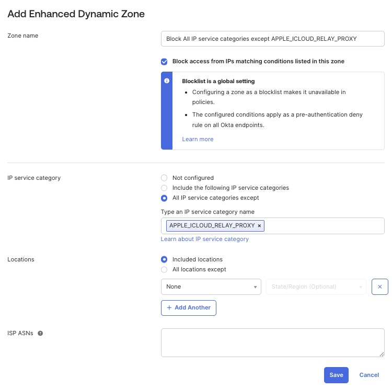Remove the location row with X button
The height and width of the screenshot is (389, 392).
pos(379,287)
